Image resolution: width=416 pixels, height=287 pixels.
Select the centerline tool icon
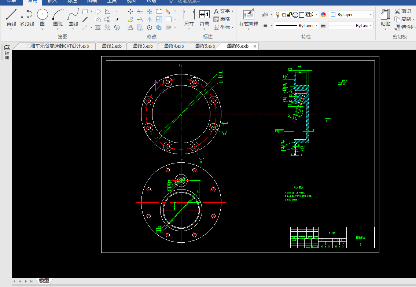tap(85, 27)
